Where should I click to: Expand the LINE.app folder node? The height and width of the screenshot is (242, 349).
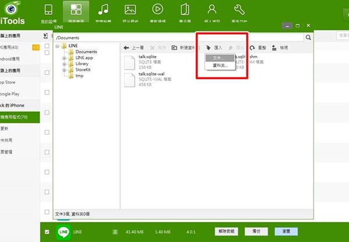(x=65, y=58)
